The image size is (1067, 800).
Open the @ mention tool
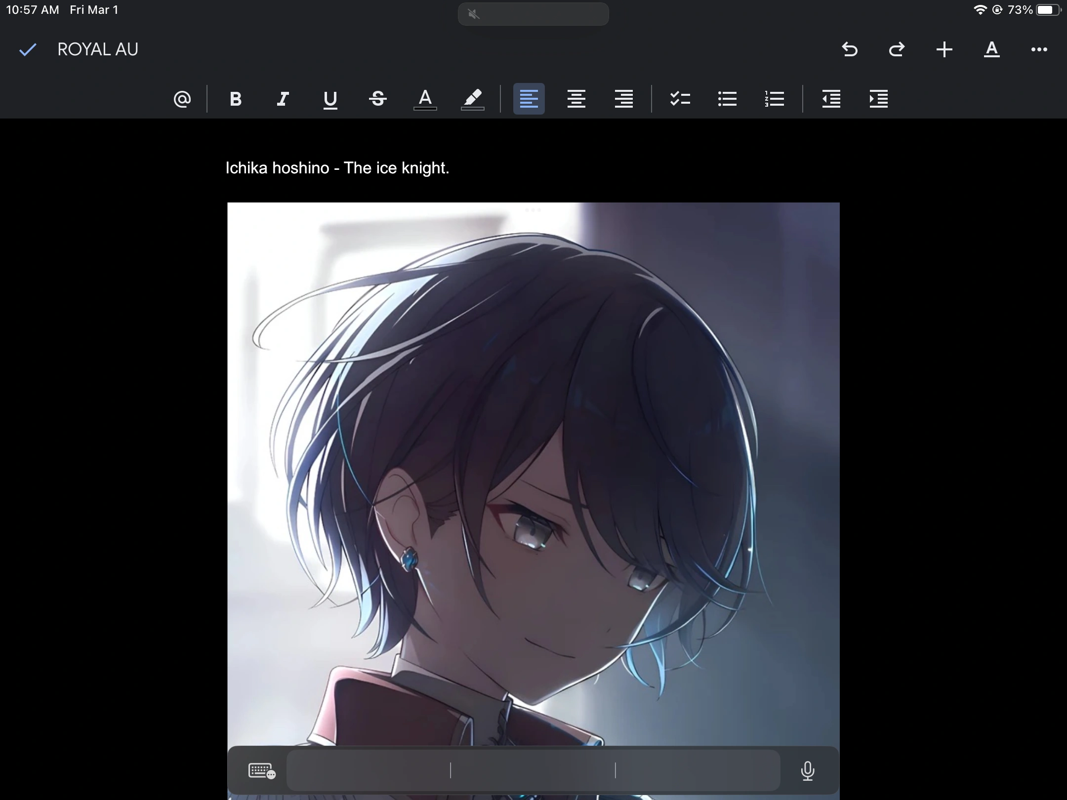(x=182, y=98)
